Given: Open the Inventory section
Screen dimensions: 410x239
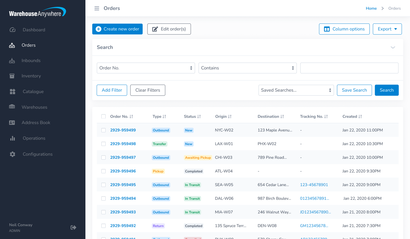Looking at the screenshot, I should tap(31, 76).
